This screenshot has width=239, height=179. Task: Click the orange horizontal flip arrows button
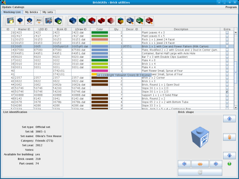point(200,164)
